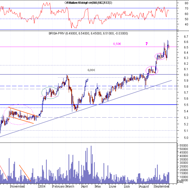Click the 60 level on the RSI axis

click(186, 14)
